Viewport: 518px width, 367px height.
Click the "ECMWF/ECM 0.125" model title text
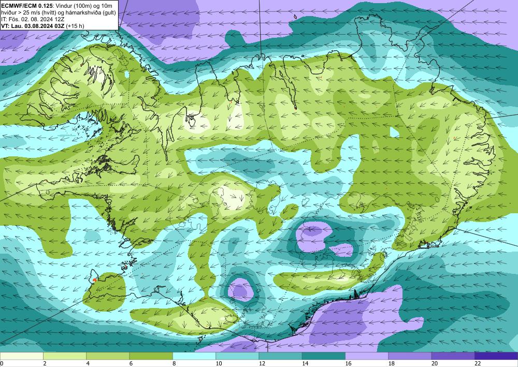tap(27, 6)
